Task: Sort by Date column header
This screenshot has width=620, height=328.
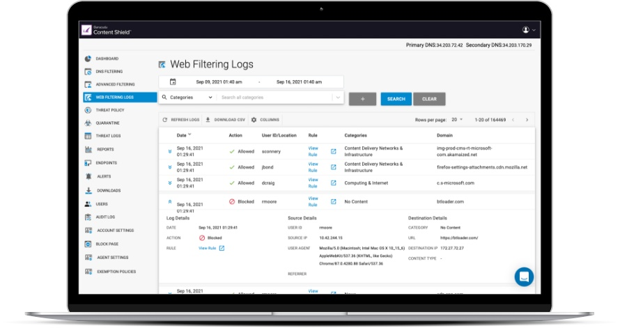Action: pos(184,135)
